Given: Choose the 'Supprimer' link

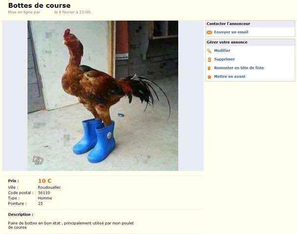Looking at the screenshot, I should tap(225, 59).
